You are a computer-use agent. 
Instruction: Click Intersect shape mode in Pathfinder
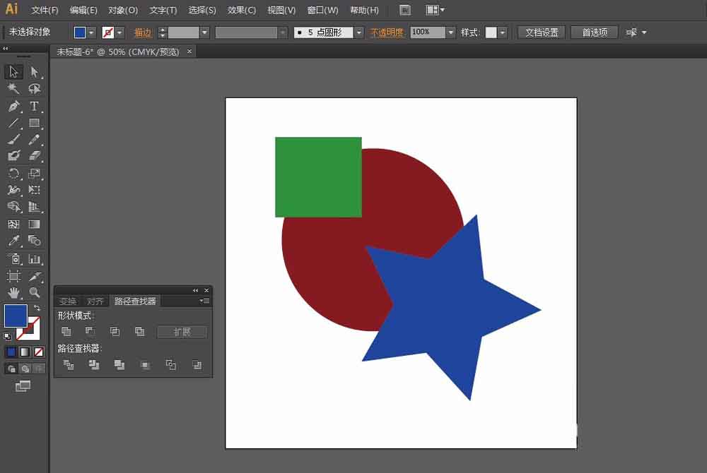point(115,332)
